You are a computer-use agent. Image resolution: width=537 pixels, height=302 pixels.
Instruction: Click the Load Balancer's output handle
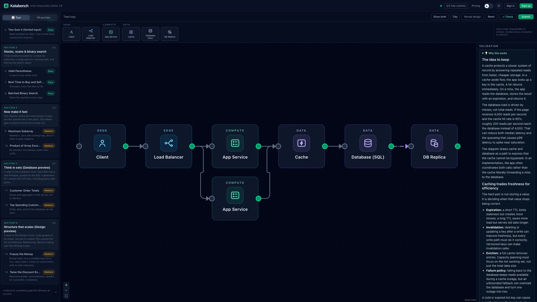(x=192, y=146)
